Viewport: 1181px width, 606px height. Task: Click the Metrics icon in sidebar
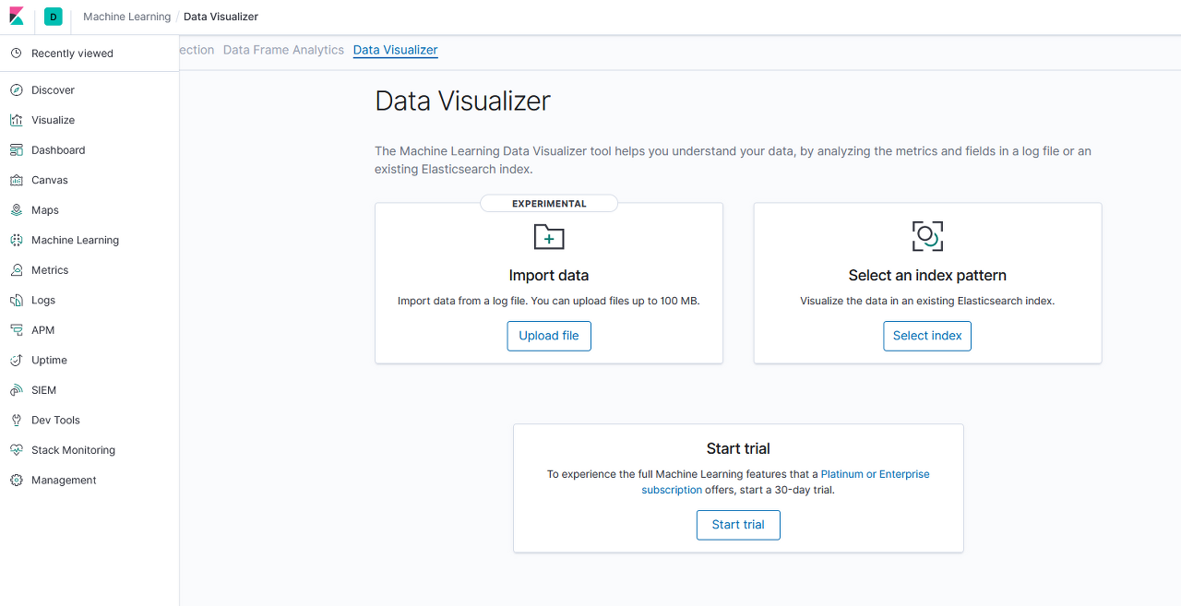16,270
